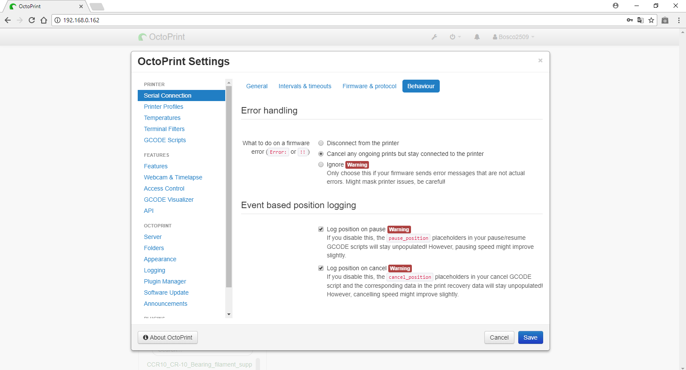The height and width of the screenshot is (370, 686).
Task: Click the Error: code label
Action: [x=278, y=152]
